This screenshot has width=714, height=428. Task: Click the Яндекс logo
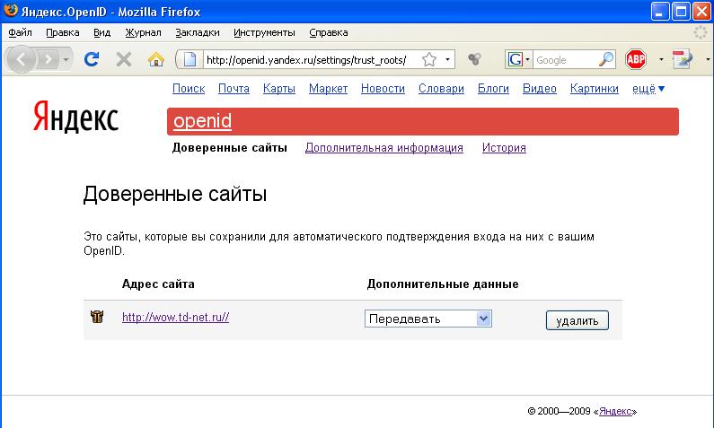75,118
